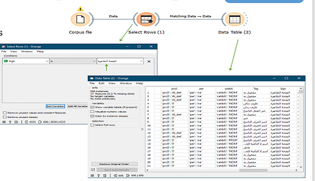Click the horizontal scrollbar thumb in Data Table

(x=253, y=170)
